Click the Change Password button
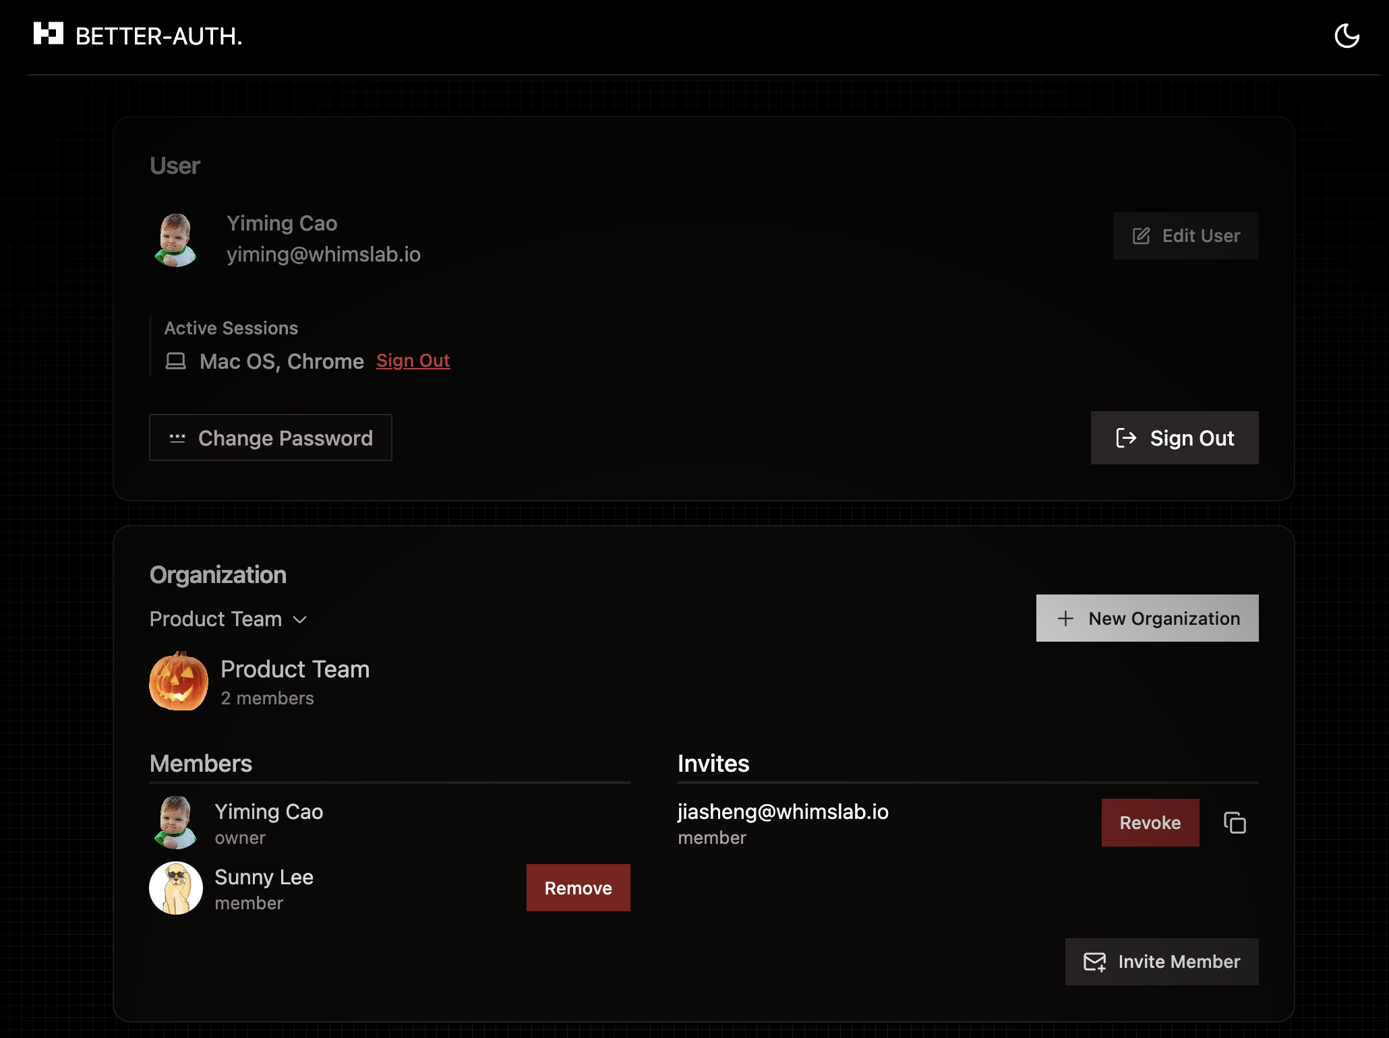1389x1038 pixels. [x=270, y=438]
